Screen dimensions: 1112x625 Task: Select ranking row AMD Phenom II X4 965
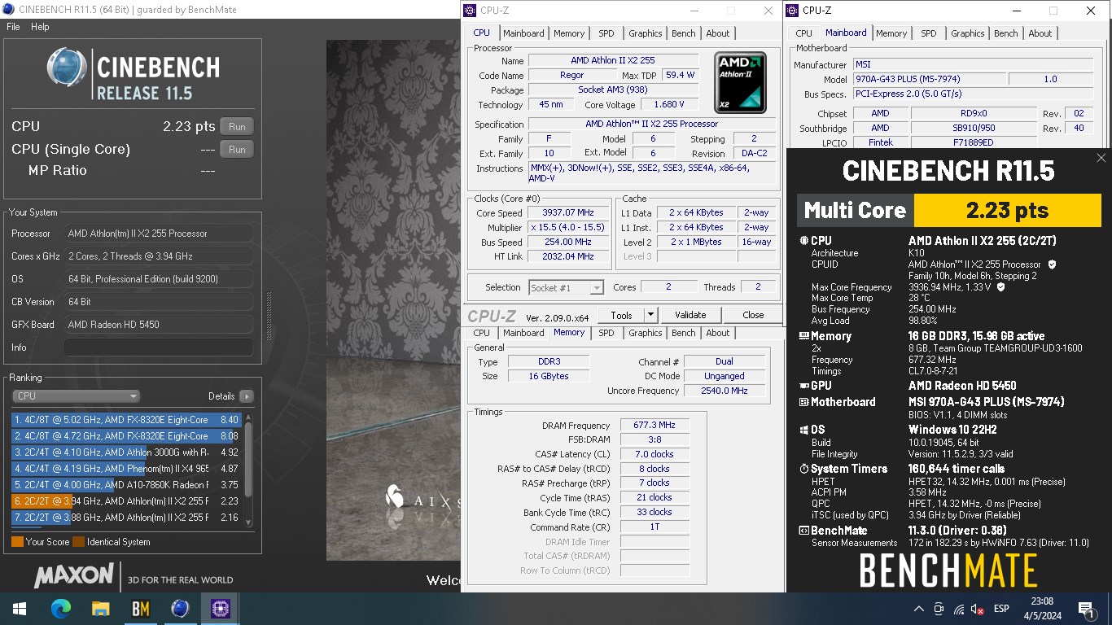[126, 469]
